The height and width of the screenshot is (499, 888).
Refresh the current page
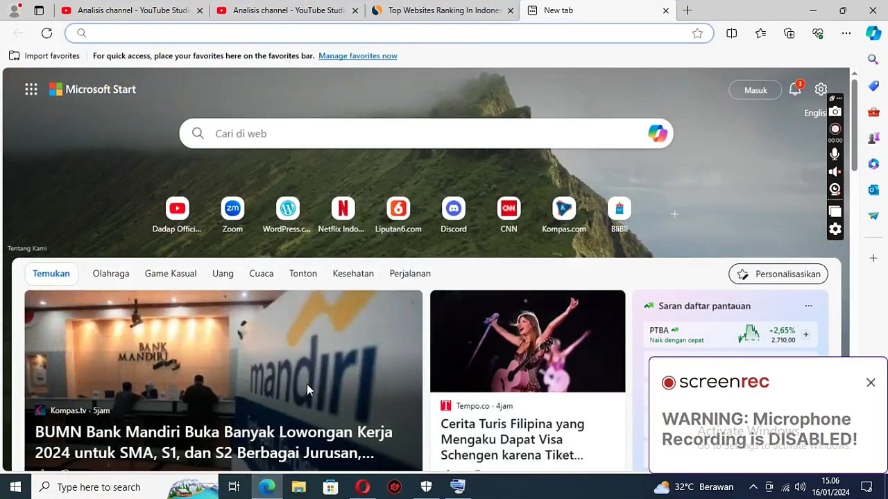(46, 33)
